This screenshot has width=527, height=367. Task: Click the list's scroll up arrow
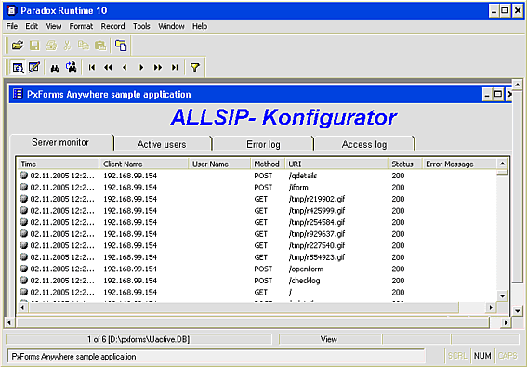tap(503, 164)
